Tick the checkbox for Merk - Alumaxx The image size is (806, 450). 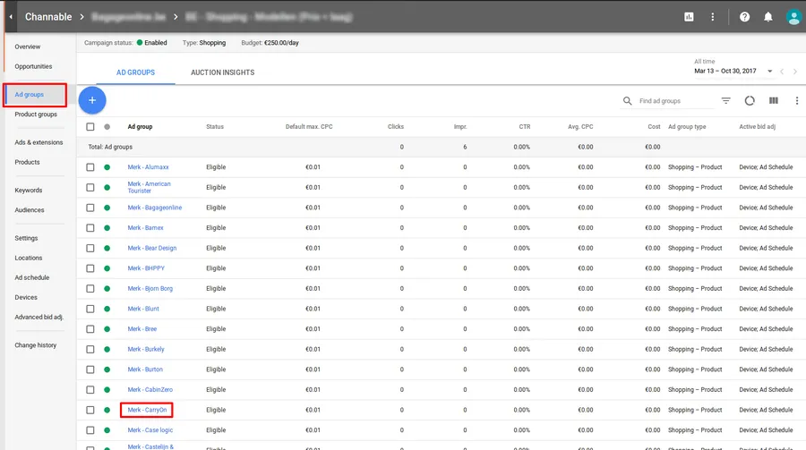pos(90,167)
